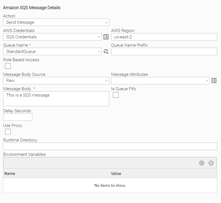This screenshot has width=221, height=203.
Task: Open the Queue Name dropdown
Action: coord(52,52)
